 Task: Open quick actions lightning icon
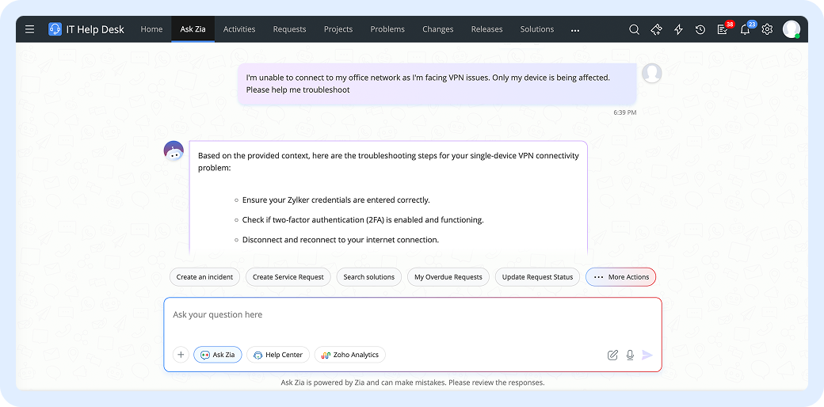click(x=678, y=29)
